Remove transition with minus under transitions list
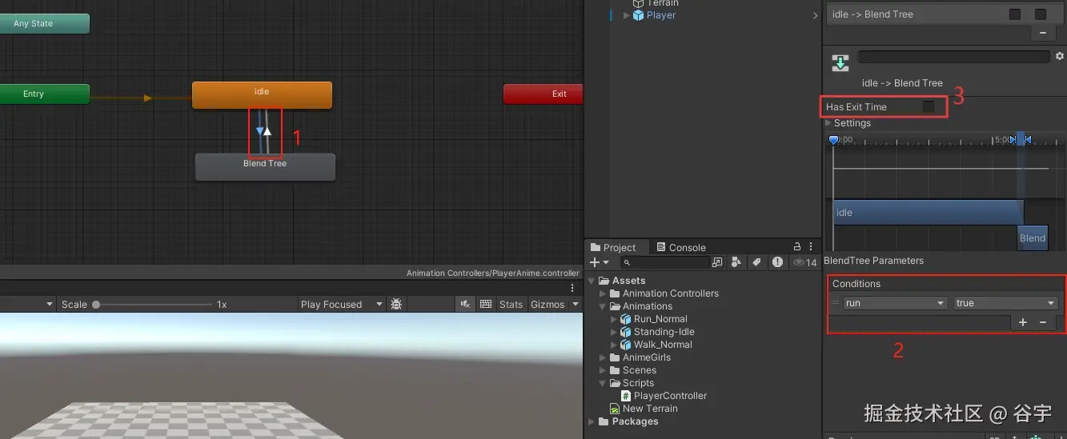 [x=1042, y=33]
